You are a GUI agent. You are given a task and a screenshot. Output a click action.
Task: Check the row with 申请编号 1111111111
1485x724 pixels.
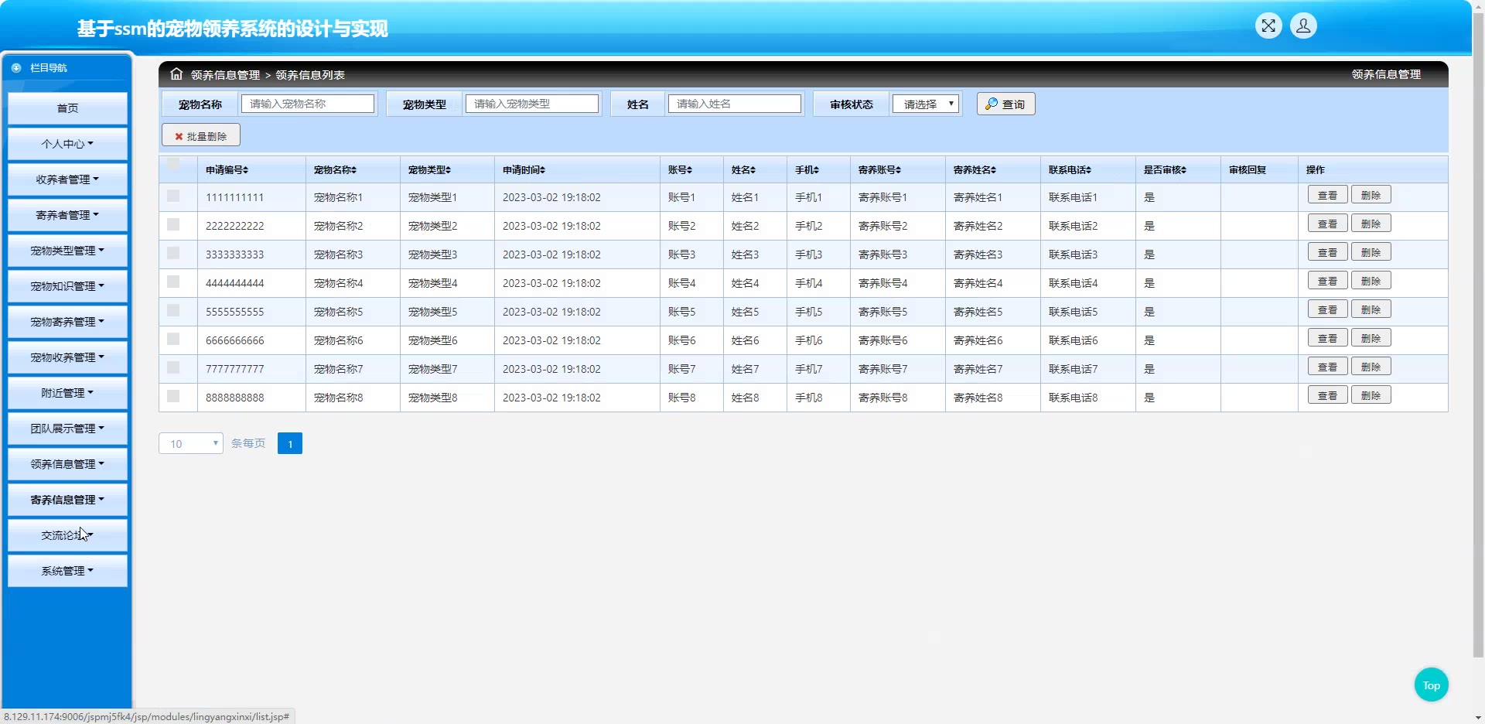[x=173, y=196]
